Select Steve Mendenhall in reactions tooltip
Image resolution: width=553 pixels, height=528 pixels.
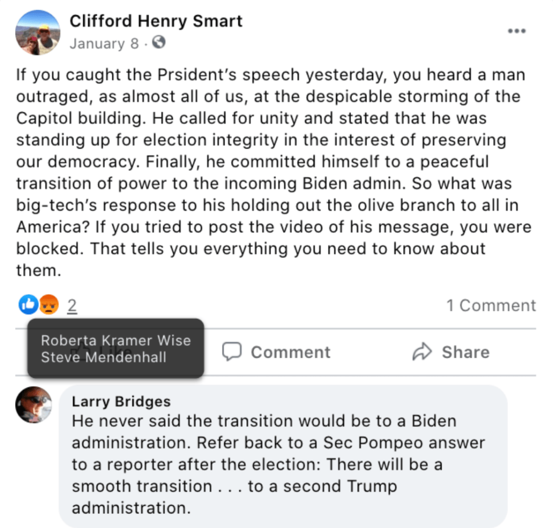tap(104, 357)
